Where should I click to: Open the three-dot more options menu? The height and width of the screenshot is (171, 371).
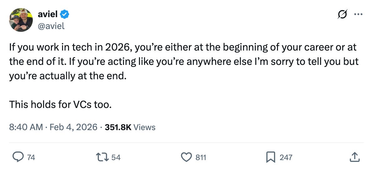point(358,14)
